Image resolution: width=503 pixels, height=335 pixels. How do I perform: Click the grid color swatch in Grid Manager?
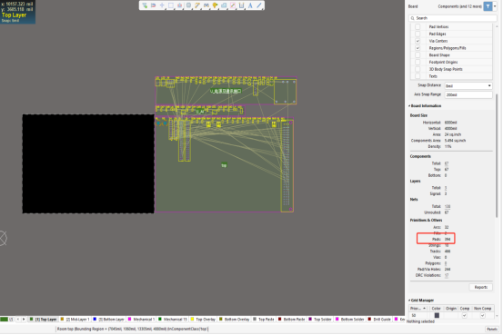coord(437,315)
